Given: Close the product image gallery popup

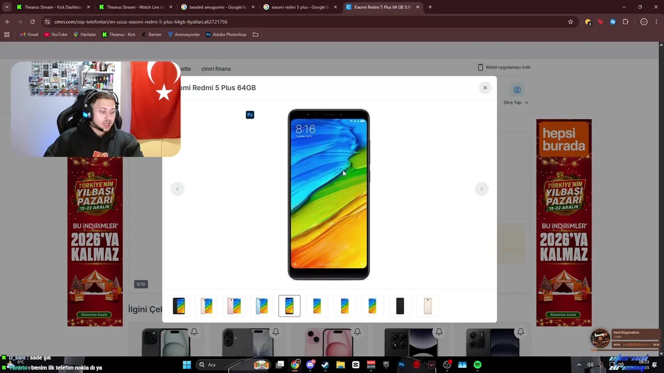Looking at the screenshot, I should [x=485, y=88].
